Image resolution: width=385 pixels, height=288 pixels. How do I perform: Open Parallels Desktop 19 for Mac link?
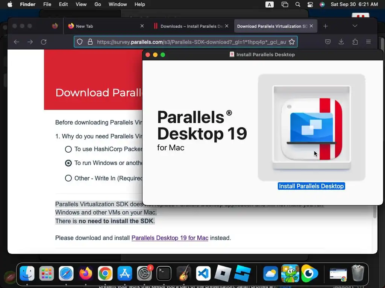click(x=170, y=238)
